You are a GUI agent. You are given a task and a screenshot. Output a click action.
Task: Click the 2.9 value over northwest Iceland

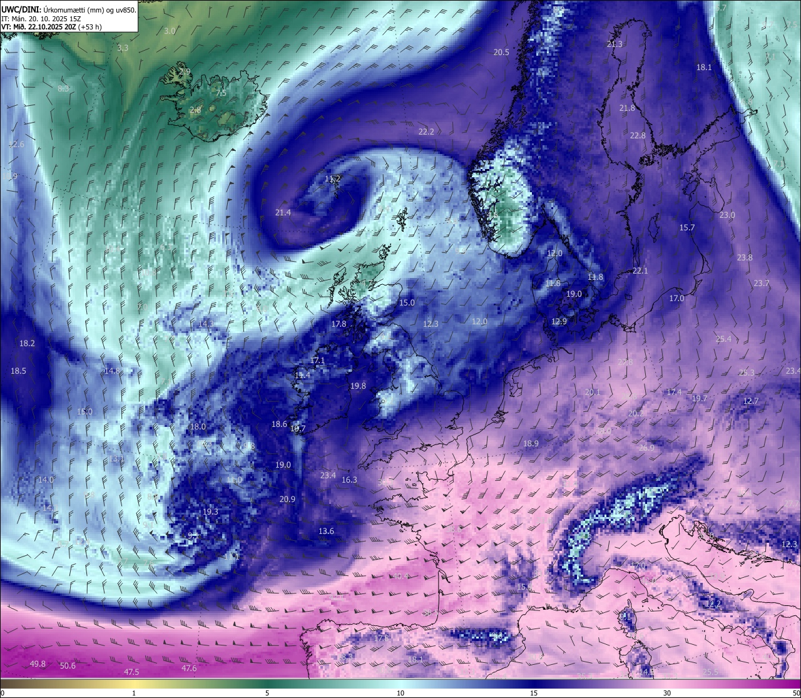tap(185, 72)
